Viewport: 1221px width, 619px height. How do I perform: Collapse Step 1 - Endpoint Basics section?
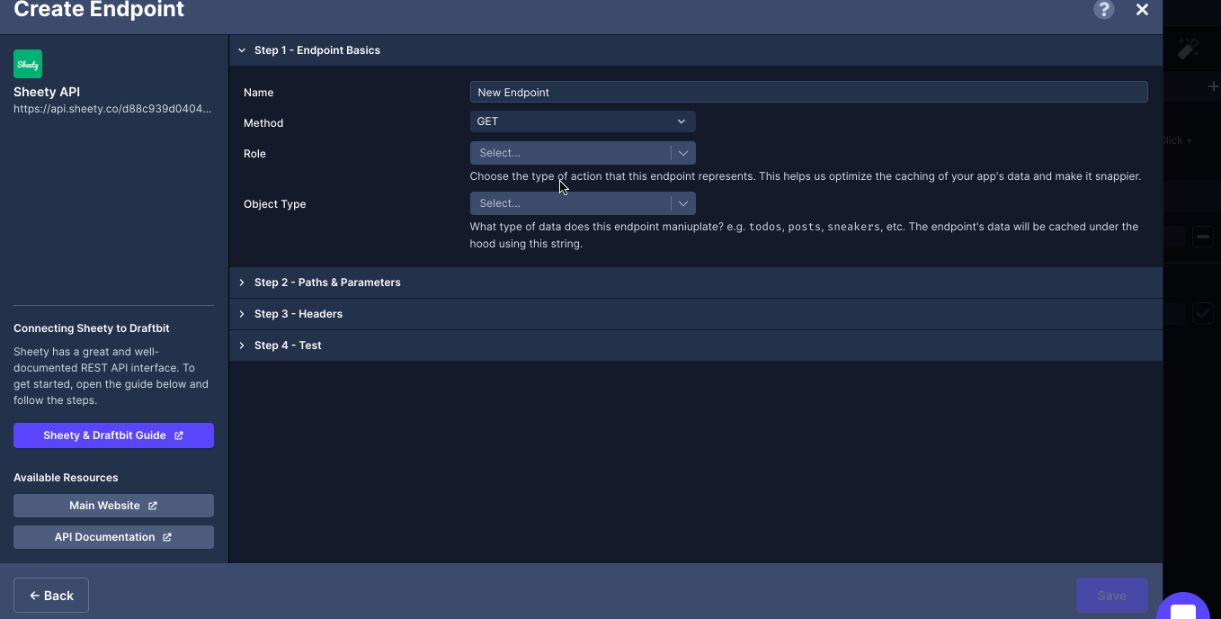point(696,50)
